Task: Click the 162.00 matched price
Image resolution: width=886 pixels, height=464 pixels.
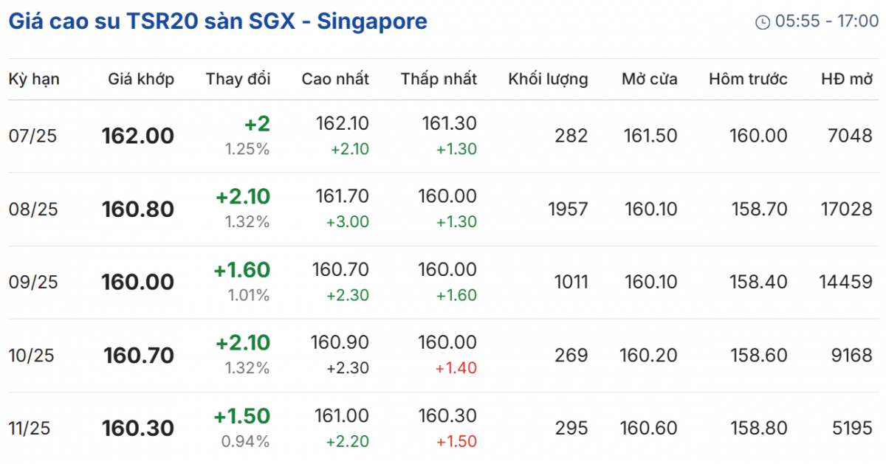Action: click(138, 136)
